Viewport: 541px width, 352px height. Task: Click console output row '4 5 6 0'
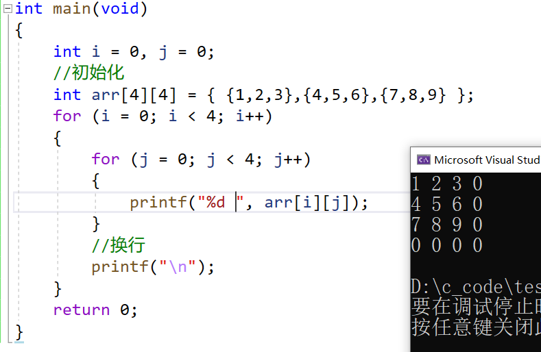[447, 204]
